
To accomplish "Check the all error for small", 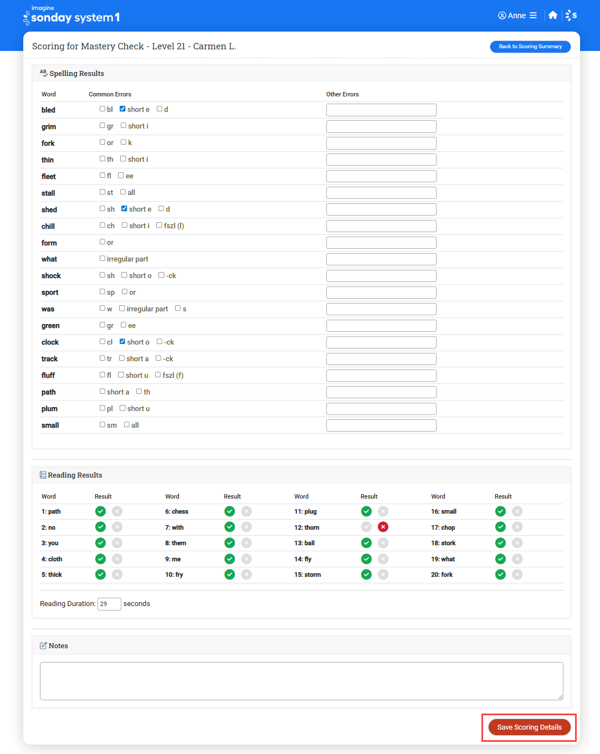I will (x=126, y=424).
